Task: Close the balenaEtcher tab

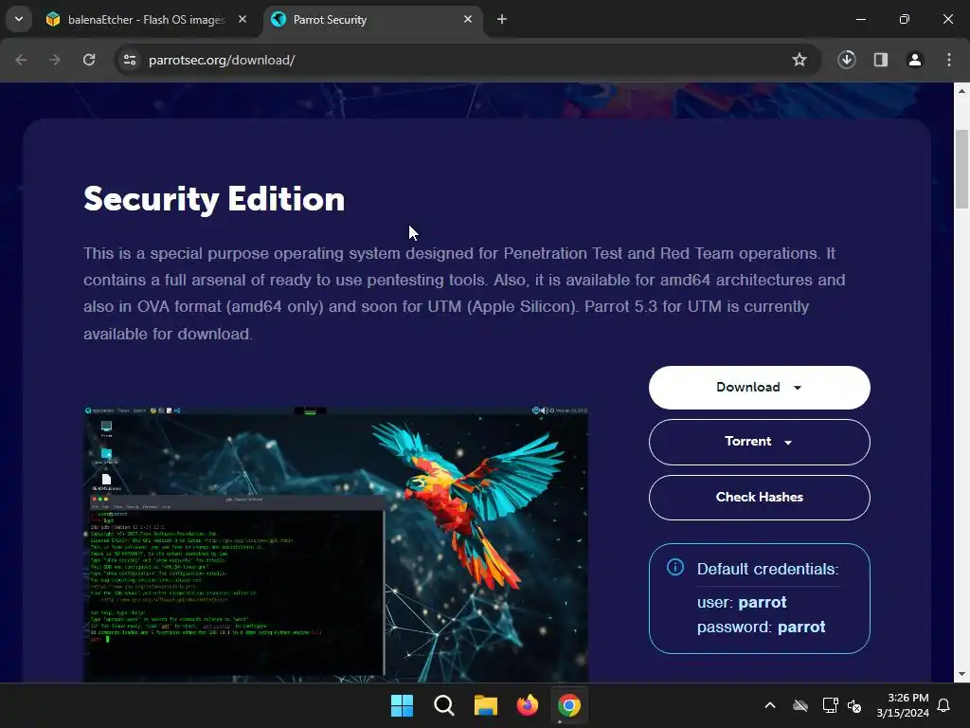Action: (242, 19)
